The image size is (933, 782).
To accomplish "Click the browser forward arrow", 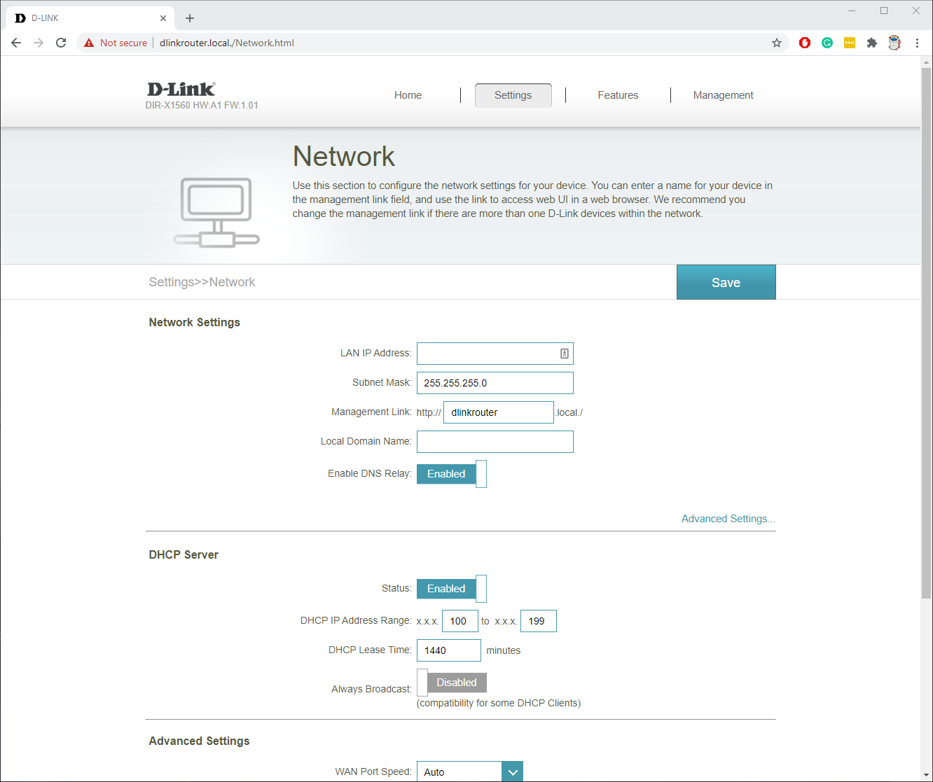I will tap(39, 43).
